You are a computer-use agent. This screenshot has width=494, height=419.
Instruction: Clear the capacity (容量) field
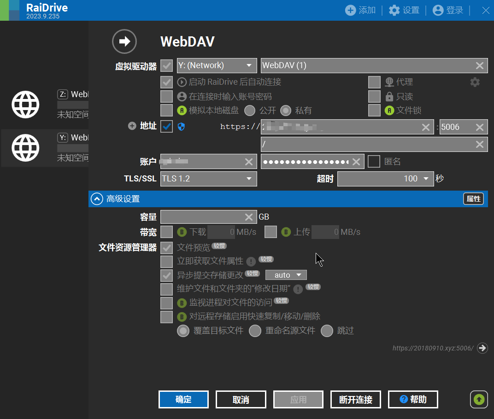point(248,217)
